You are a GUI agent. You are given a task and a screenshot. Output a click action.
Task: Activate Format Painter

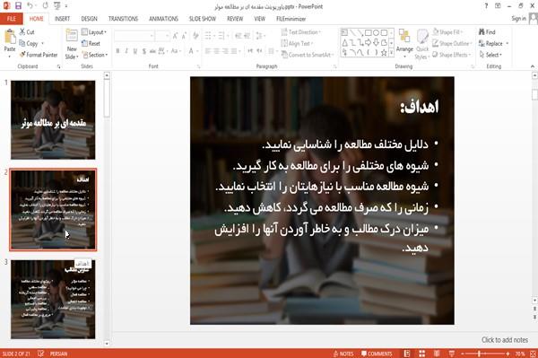(39, 55)
